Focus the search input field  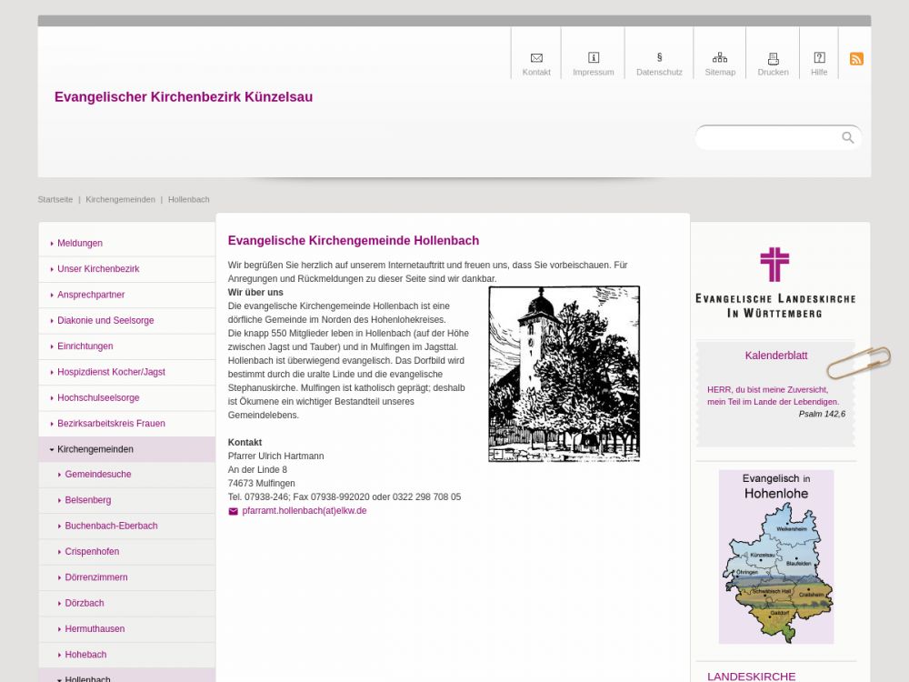tap(768, 137)
